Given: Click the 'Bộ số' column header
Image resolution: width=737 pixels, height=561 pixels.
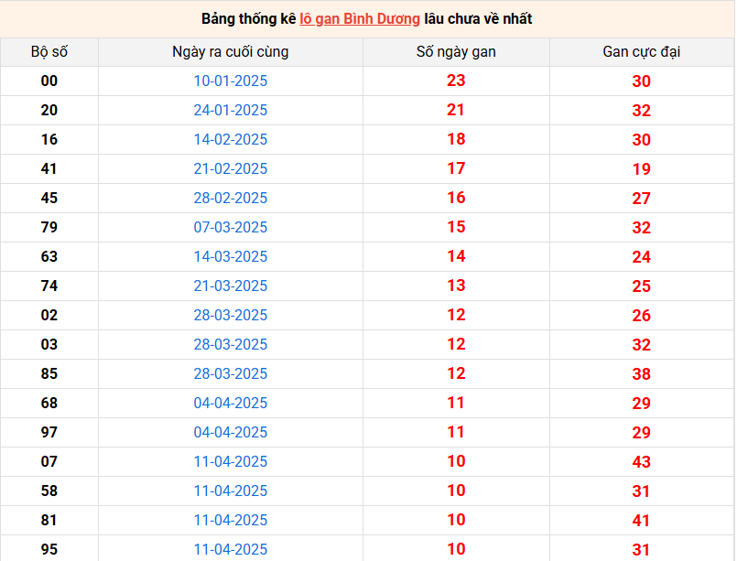Looking at the screenshot, I should pyautogui.click(x=49, y=52).
